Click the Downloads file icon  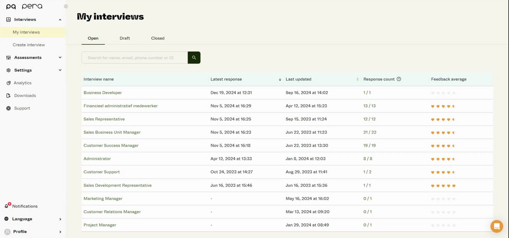(9, 96)
